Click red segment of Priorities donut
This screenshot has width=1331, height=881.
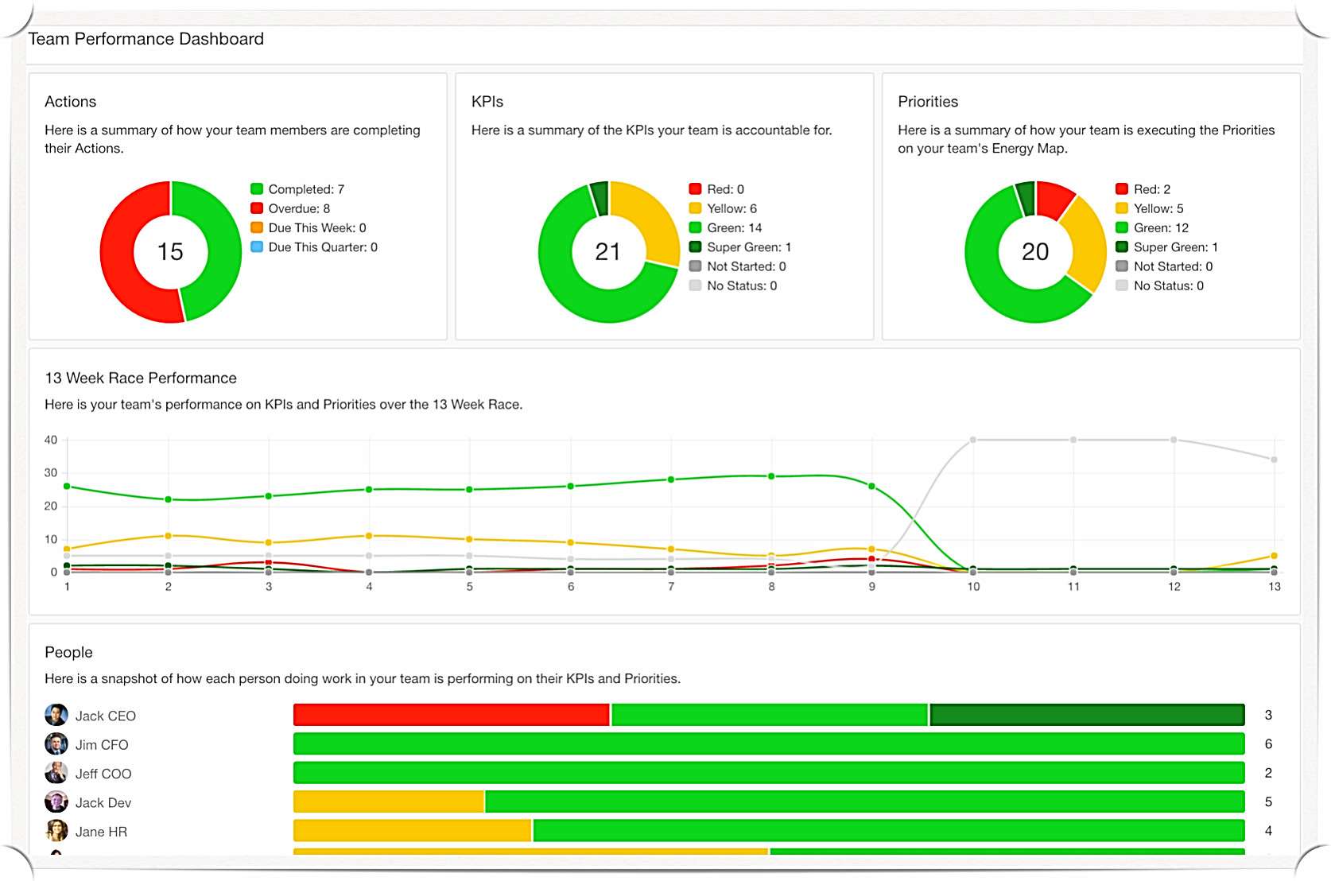[x=1053, y=199]
